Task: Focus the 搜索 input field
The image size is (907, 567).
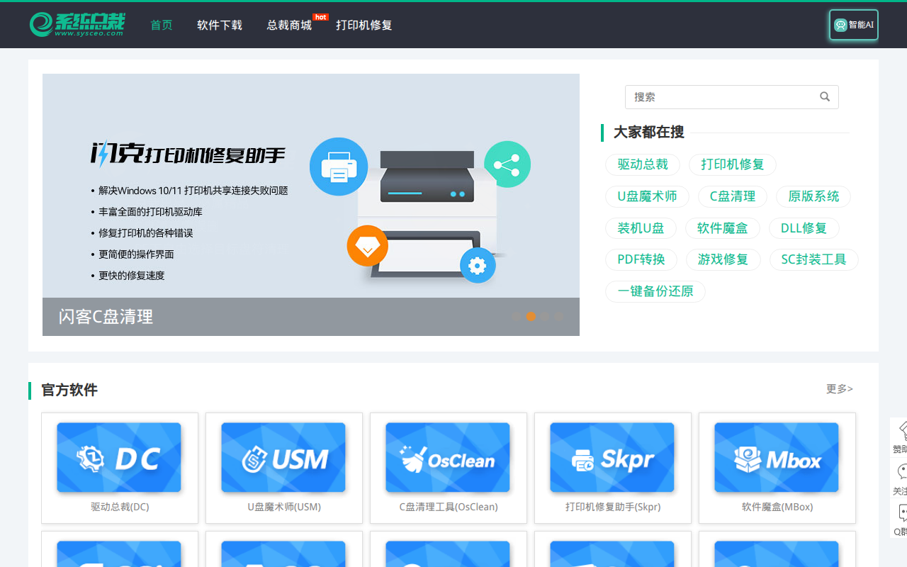Action: (731, 97)
